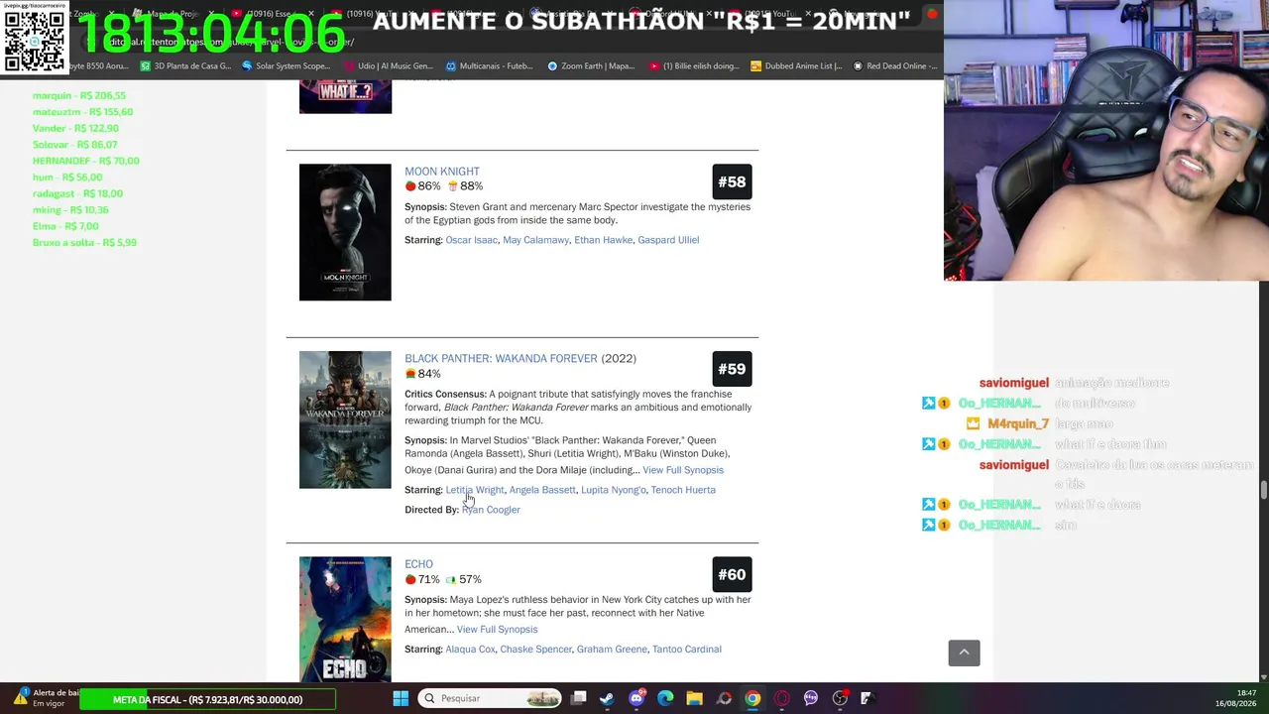Click Wakanda Forever's 84% Tomatometer icon

410,374
